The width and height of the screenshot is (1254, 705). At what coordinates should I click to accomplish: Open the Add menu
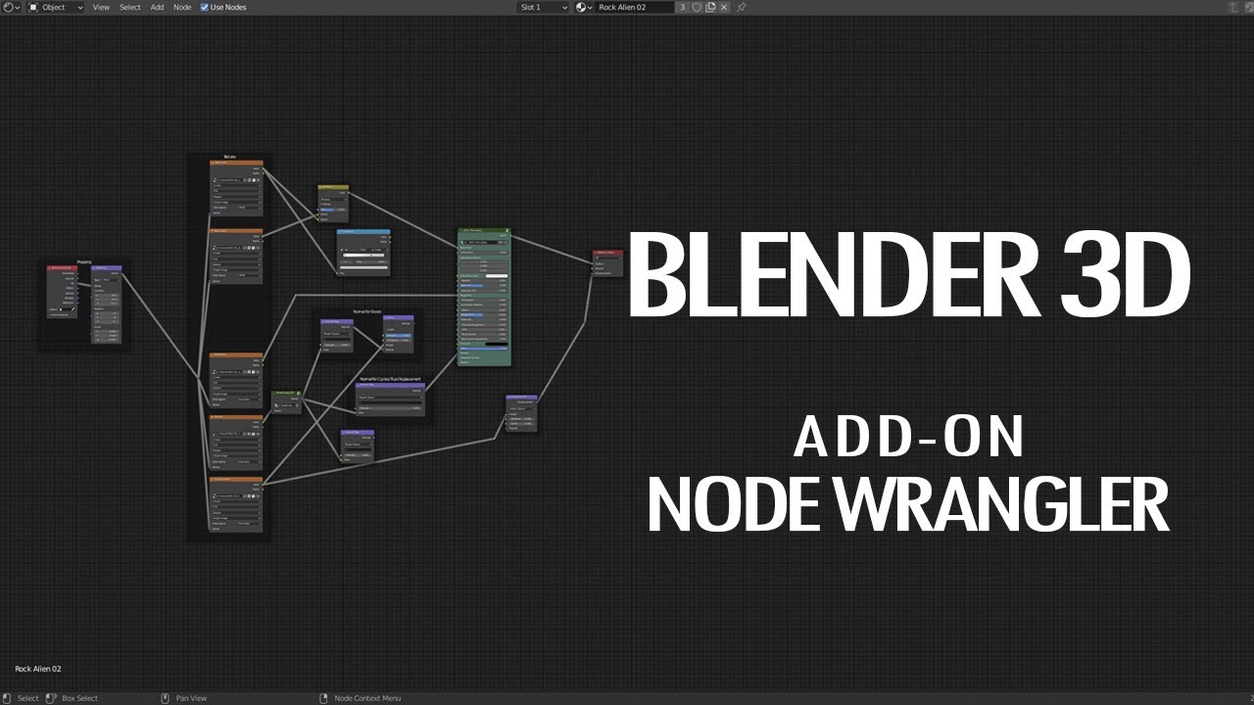[x=157, y=7]
